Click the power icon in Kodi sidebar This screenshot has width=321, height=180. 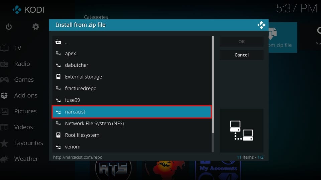(x=9, y=27)
